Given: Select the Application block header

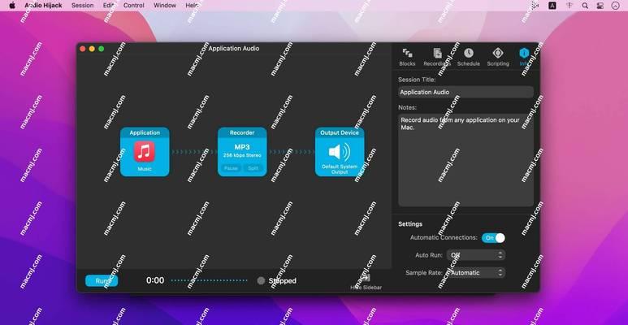Looking at the screenshot, I should point(145,132).
